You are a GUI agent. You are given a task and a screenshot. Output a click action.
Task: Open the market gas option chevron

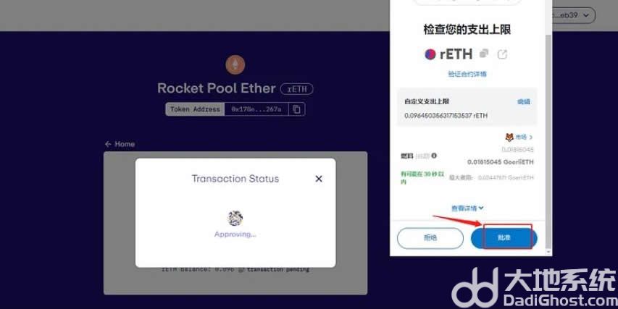[531, 137]
